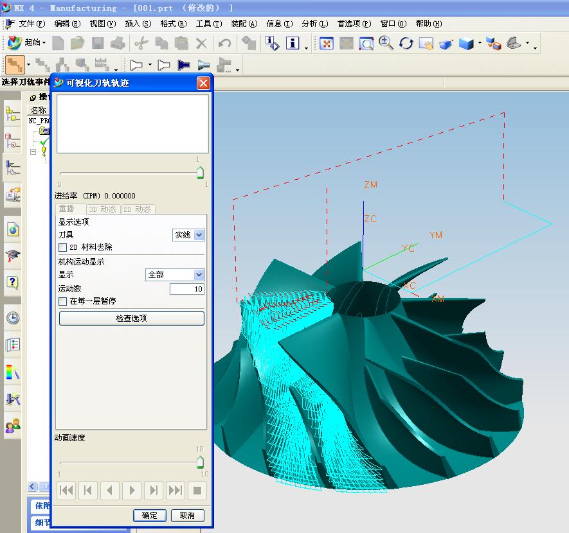This screenshot has height=533, width=569.
Task: Click the Open folder toolbar icon
Action: pos(77,43)
